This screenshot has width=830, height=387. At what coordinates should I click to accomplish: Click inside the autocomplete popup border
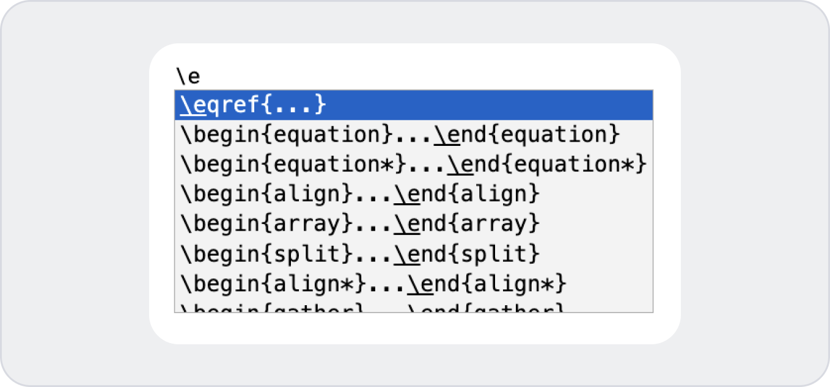[x=413, y=208]
